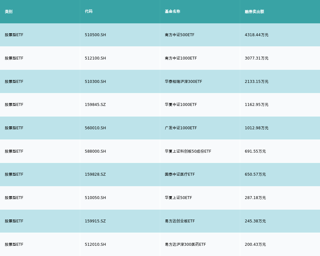The width and height of the screenshot is (320, 256).
Task: Click 股票型ETF in the 588000.SH row
Action: click(14, 151)
